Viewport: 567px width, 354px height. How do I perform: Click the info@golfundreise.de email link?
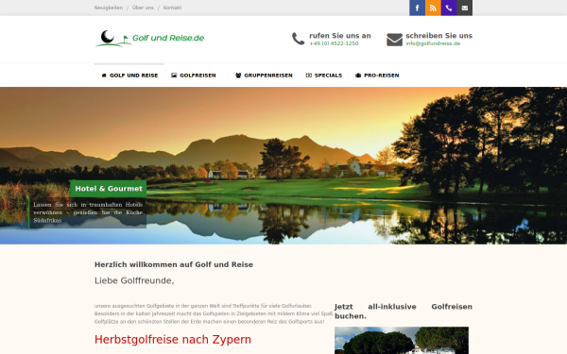coord(433,43)
